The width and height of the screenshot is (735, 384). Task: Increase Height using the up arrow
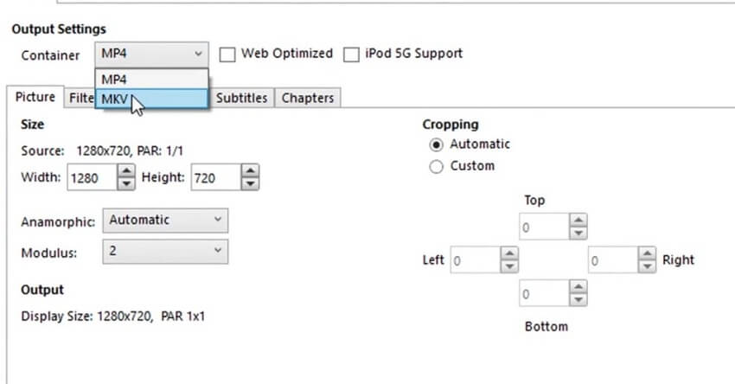tap(251, 172)
